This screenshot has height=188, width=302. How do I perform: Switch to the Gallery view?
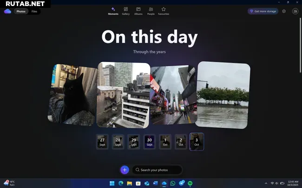[125, 11]
